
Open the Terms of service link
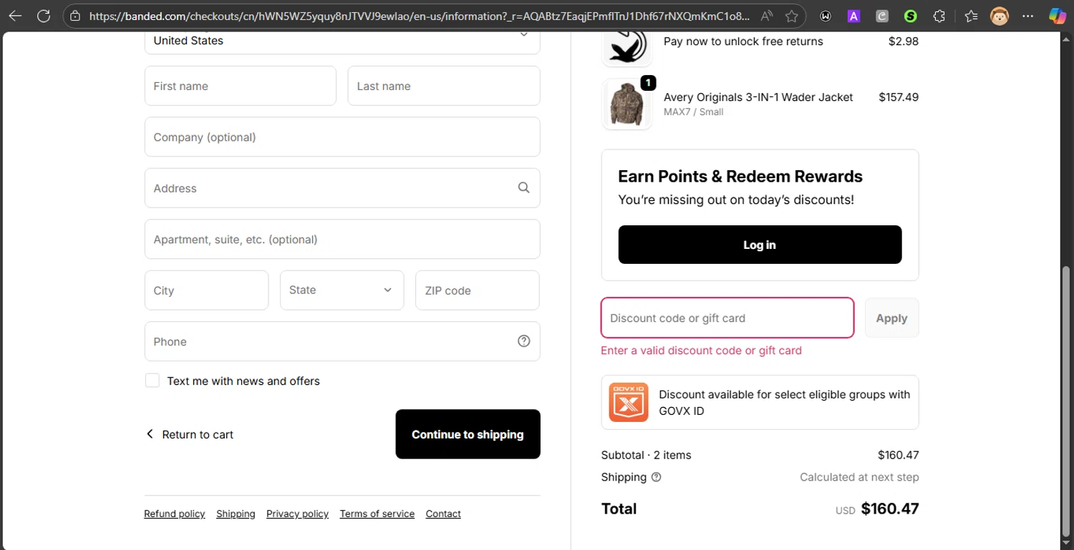point(377,514)
